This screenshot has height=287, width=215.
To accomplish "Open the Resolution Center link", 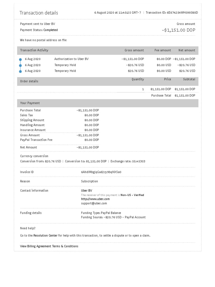I will point(45,235).
